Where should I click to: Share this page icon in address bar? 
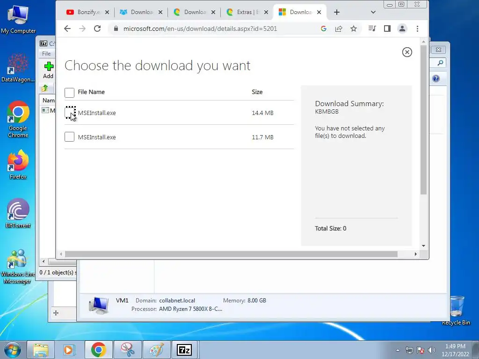point(339,29)
